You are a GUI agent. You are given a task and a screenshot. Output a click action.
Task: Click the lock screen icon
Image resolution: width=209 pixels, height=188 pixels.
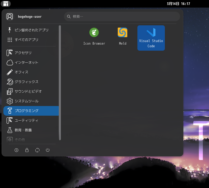click(27, 150)
